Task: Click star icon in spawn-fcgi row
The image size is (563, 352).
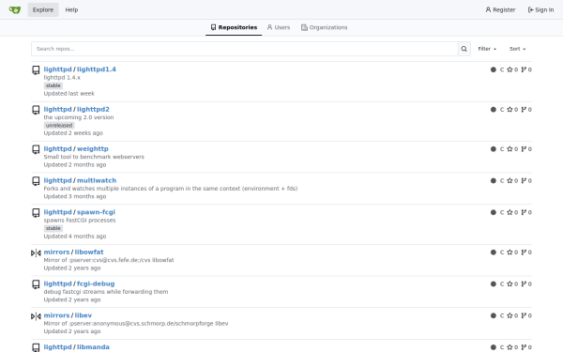Action: pos(510,212)
